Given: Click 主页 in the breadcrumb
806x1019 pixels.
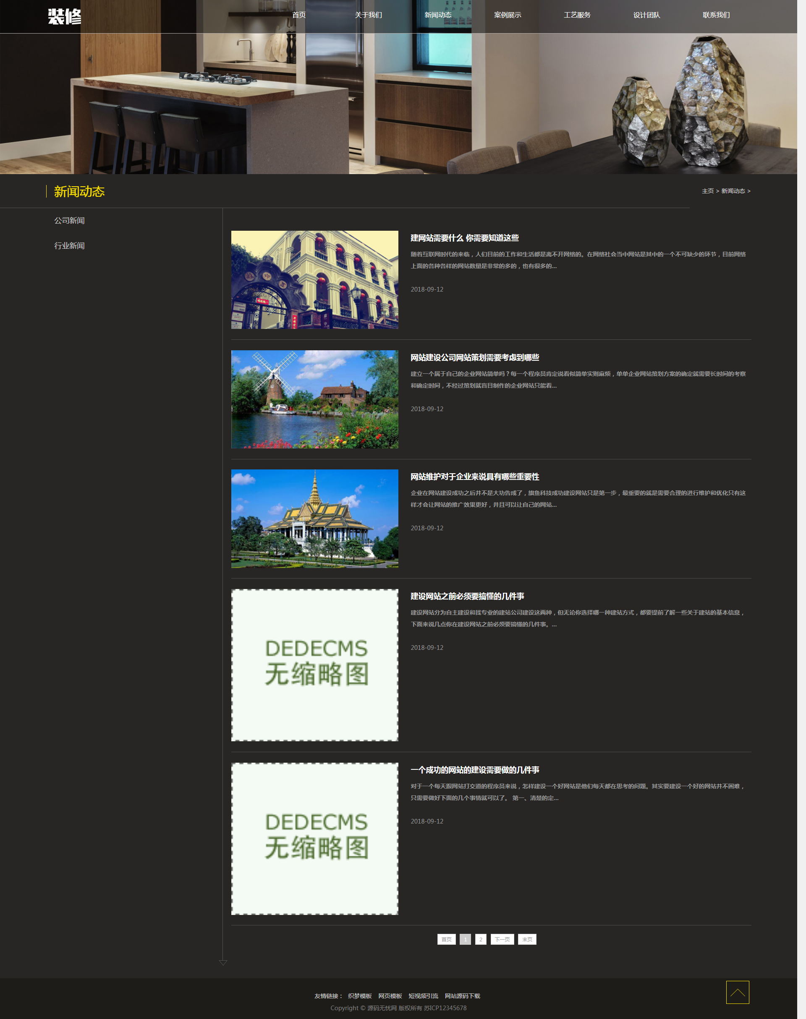Looking at the screenshot, I should click(x=707, y=191).
